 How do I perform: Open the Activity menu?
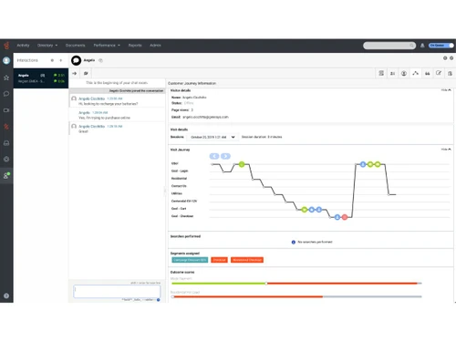pyautogui.click(x=23, y=46)
